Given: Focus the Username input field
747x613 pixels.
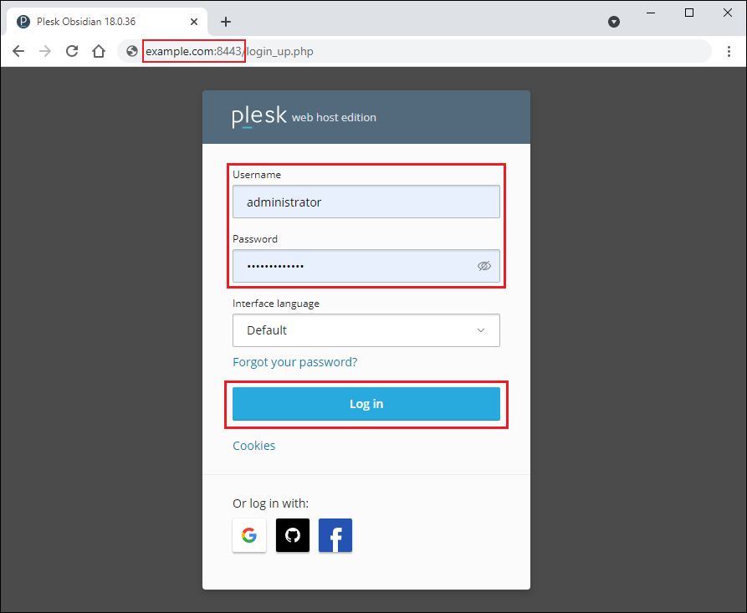Looking at the screenshot, I should pyautogui.click(x=366, y=202).
